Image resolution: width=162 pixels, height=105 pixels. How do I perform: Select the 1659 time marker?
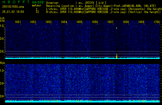(x=141, y=22)
